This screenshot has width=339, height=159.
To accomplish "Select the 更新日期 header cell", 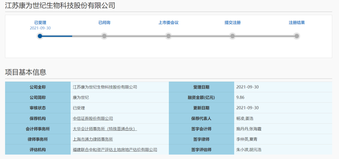I will [201, 108].
